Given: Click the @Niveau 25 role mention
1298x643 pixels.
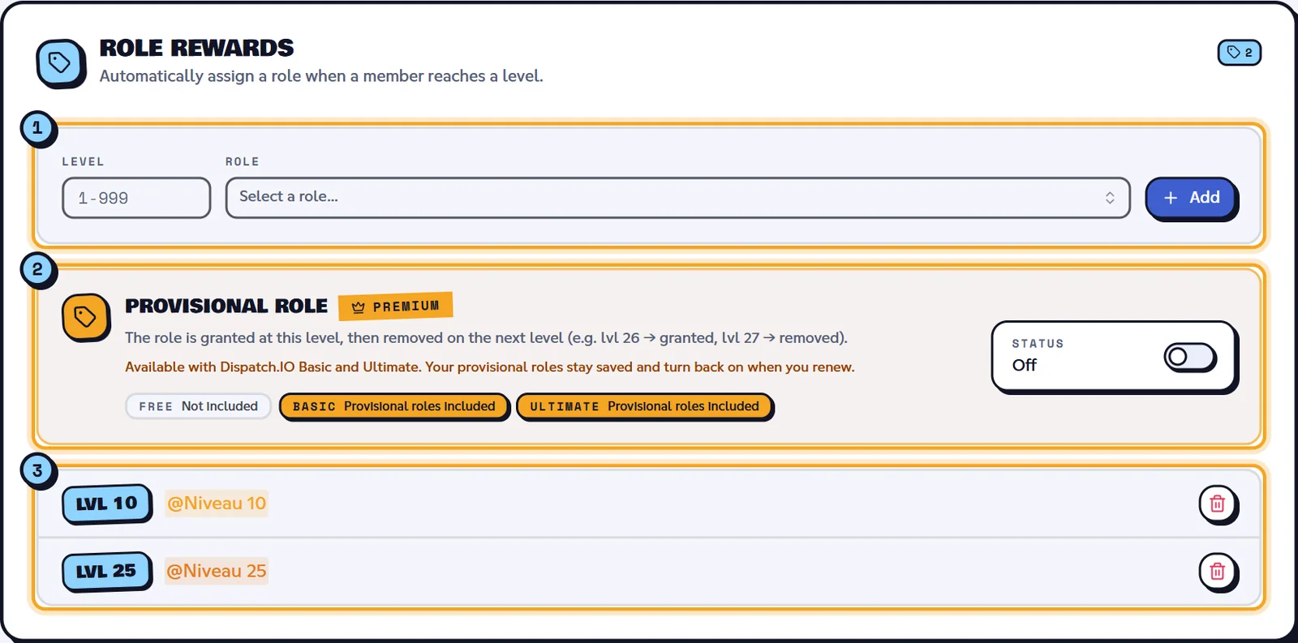Looking at the screenshot, I should pos(217,572).
